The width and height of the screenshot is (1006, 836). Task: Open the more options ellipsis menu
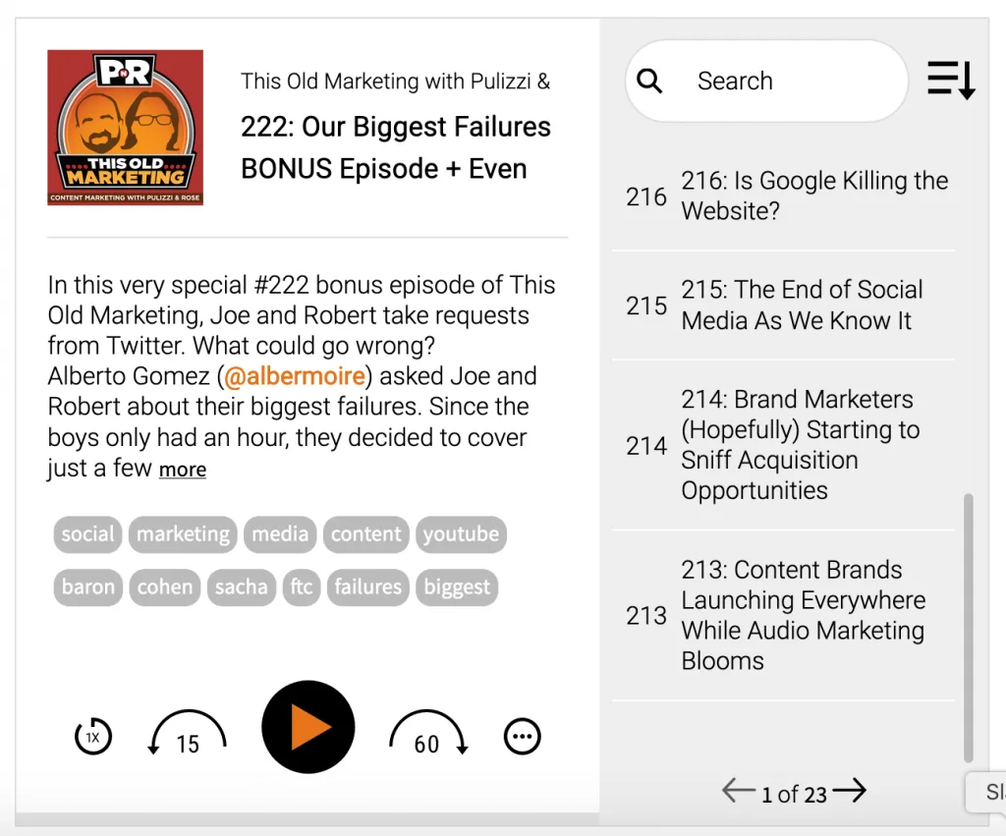point(522,736)
